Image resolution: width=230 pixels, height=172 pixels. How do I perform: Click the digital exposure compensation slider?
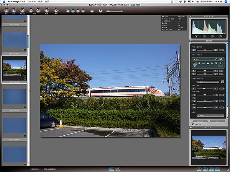205,50
